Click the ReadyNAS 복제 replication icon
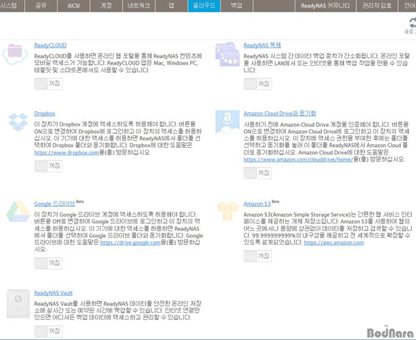416x340 pixels. 227,54
